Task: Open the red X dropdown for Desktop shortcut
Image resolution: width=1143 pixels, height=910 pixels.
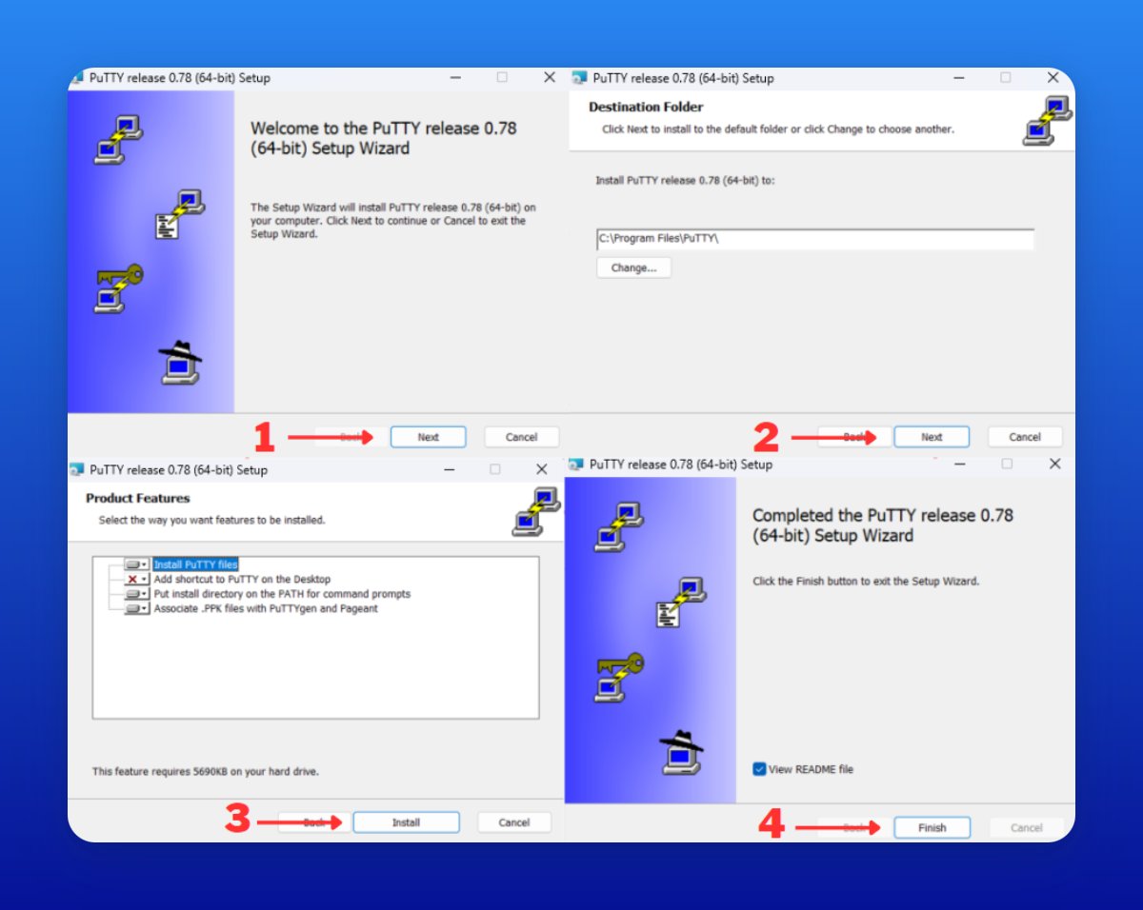Action: [136, 579]
